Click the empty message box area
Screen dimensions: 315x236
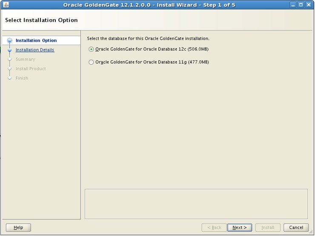pyautogui.click(x=196, y=204)
